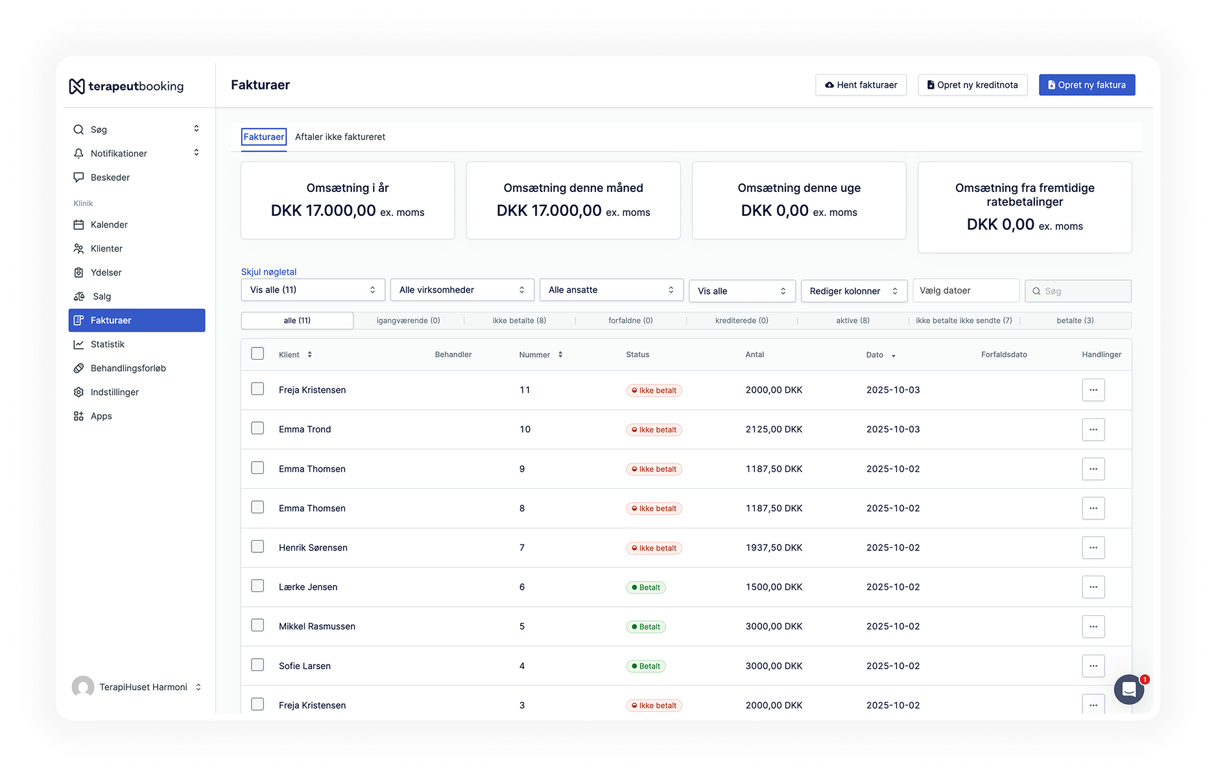Click the Statistik chart icon
Screen dimensions: 1216x776
coord(78,344)
